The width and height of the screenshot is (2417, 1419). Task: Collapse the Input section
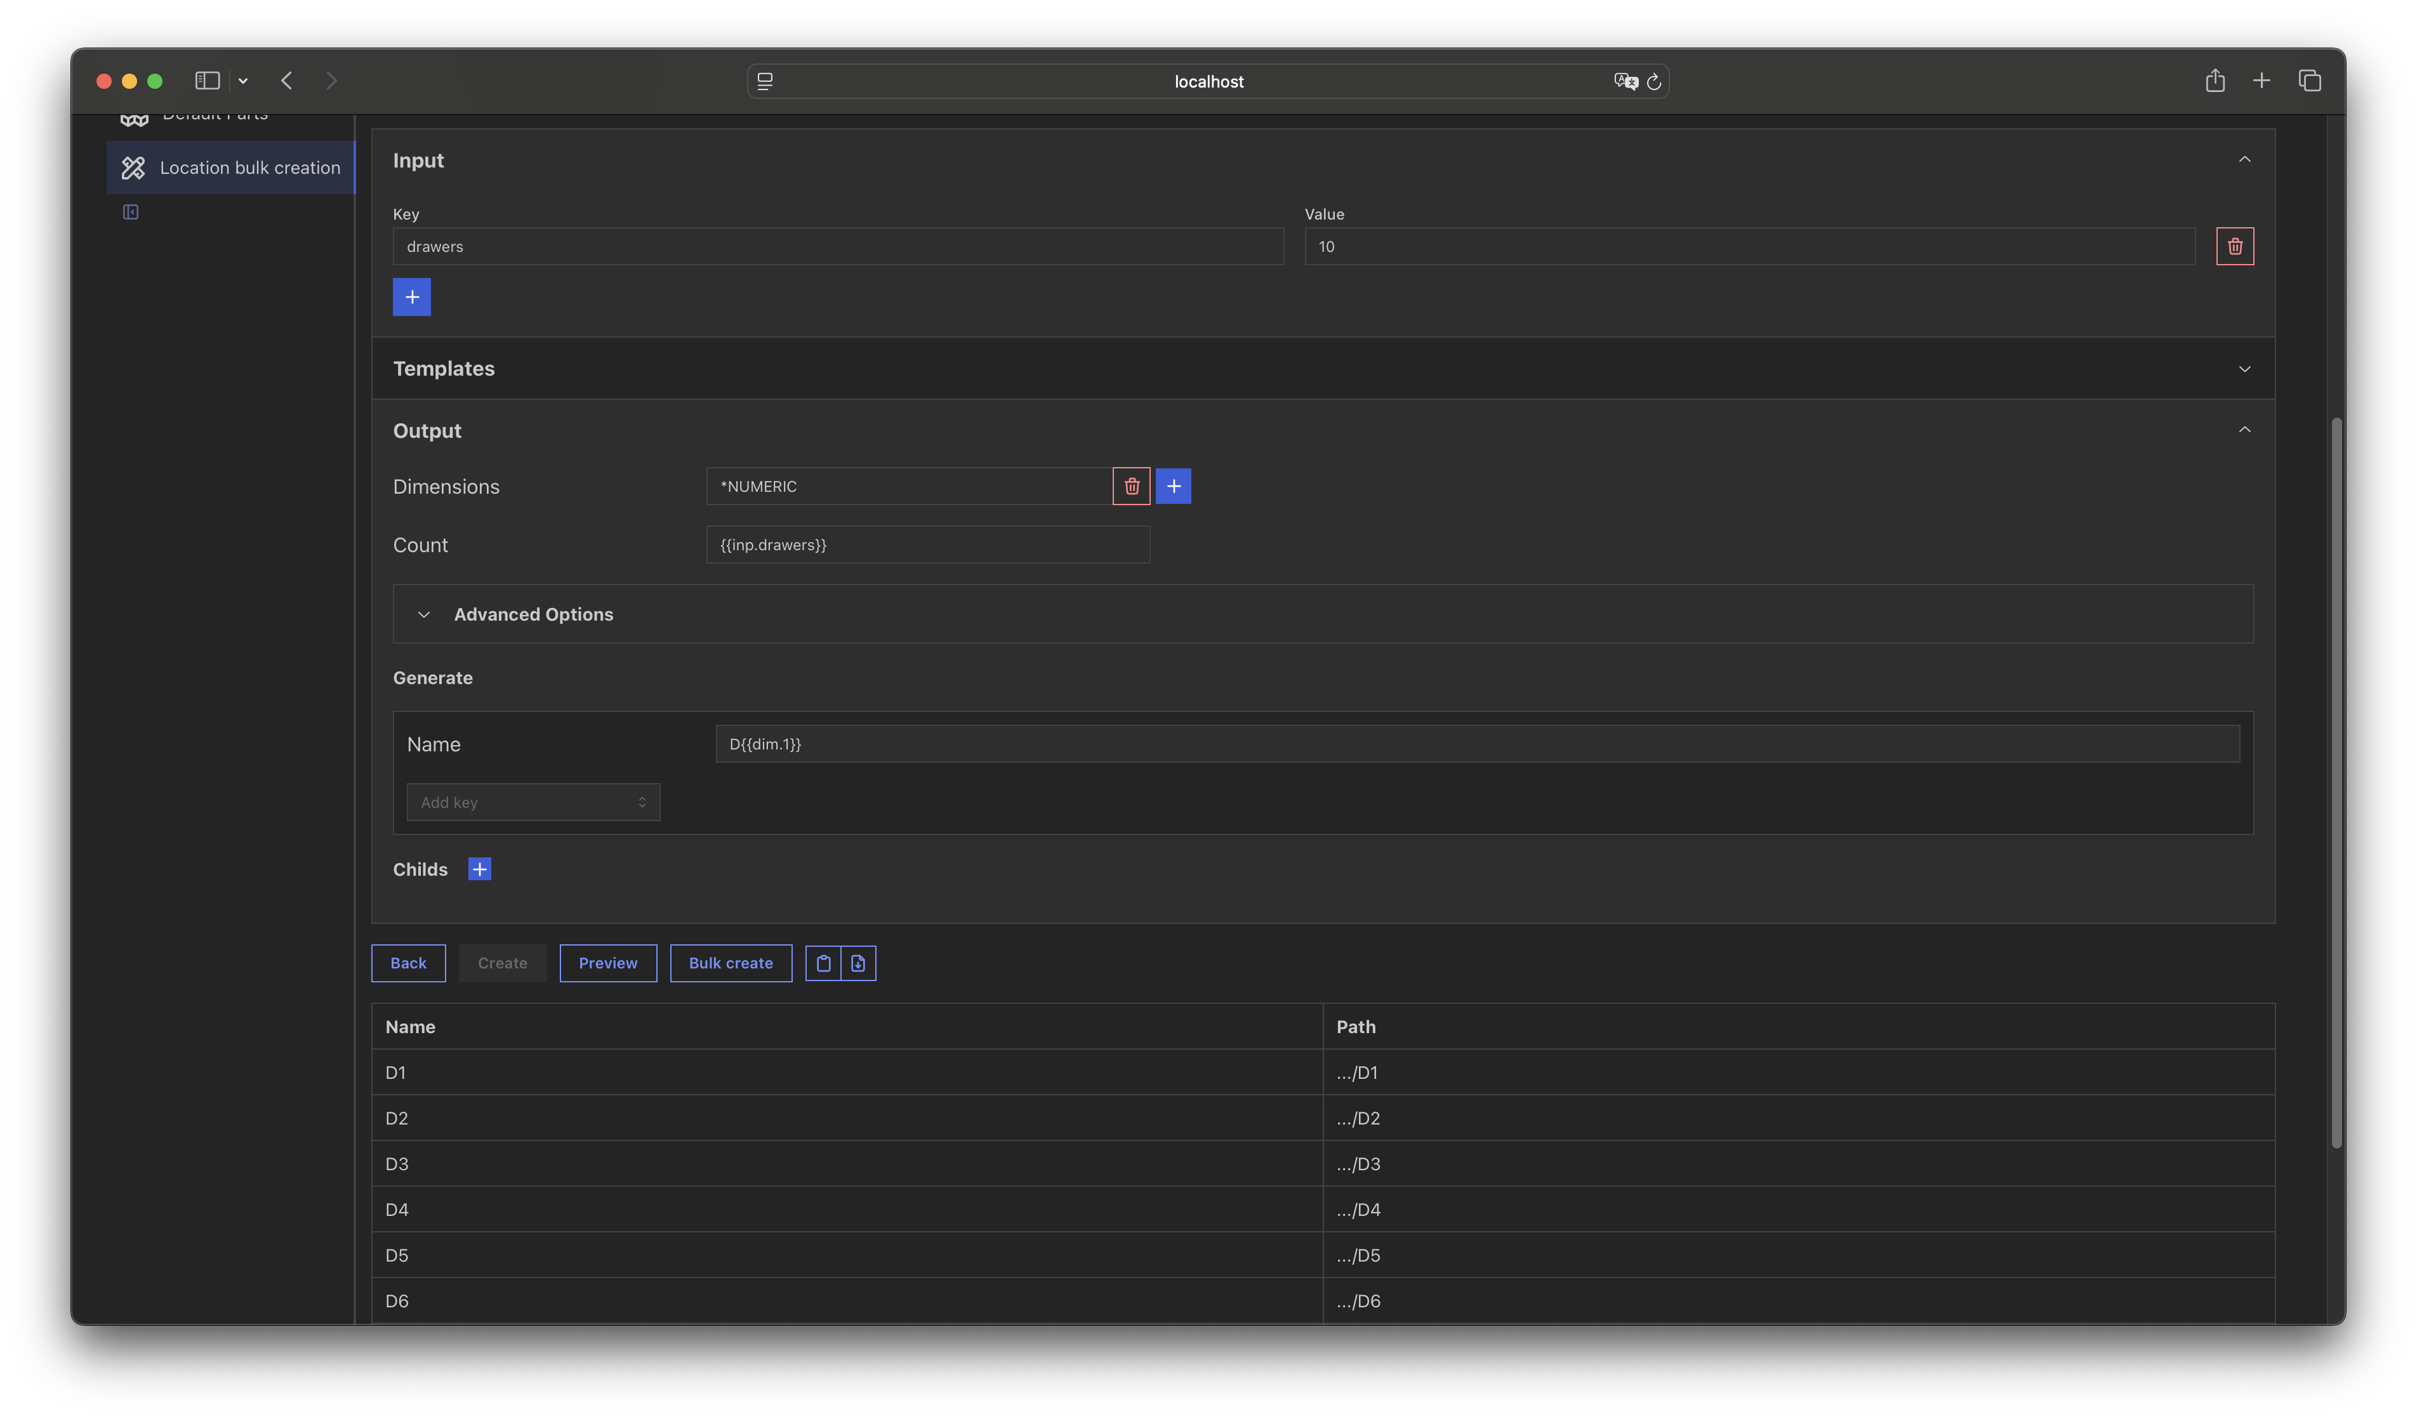[x=2243, y=160]
